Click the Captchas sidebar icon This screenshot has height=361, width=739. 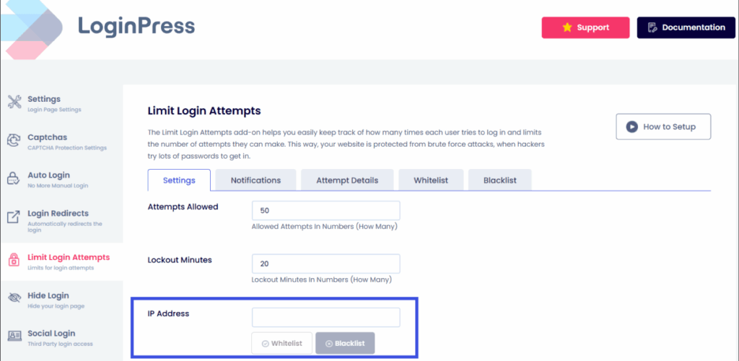click(x=14, y=141)
